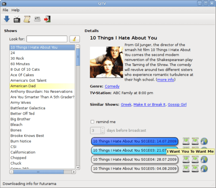Click first download icon beside S01E04 episode
Image resolution: width=216 pixels, height=188 pixels.
[x=186, y=159]
